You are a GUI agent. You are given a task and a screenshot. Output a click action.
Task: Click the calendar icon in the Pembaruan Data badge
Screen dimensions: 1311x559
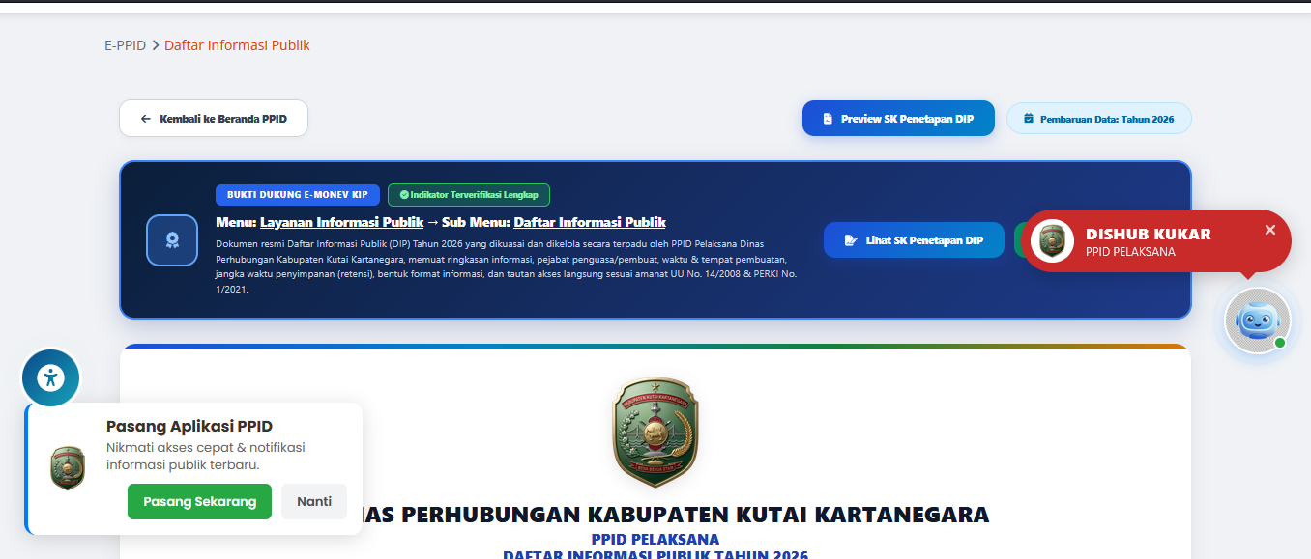(1029, 119)
